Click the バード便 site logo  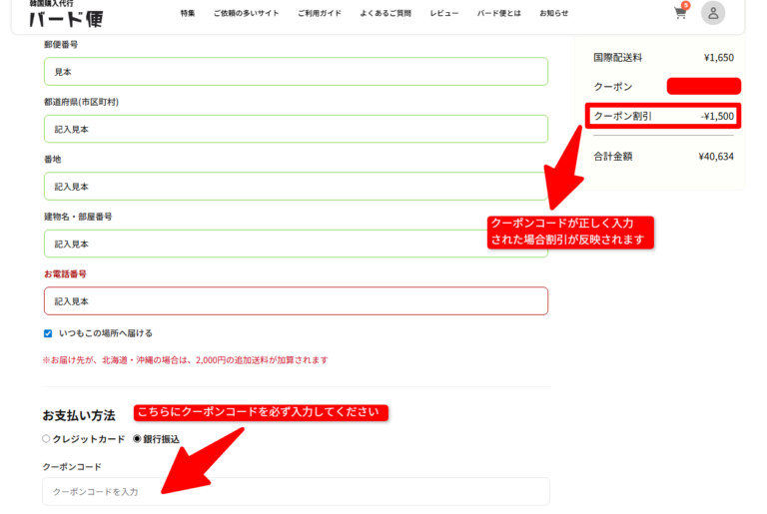pyautogui.click(x=66, y=15)
